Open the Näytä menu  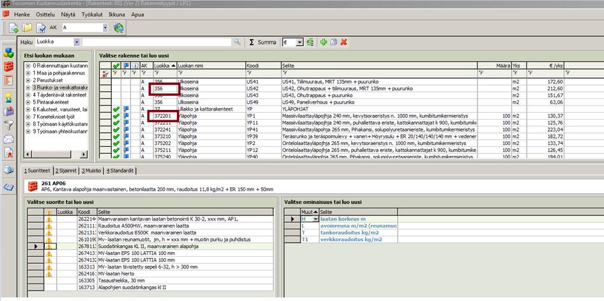pyautogui.click(x=68, y=15)
